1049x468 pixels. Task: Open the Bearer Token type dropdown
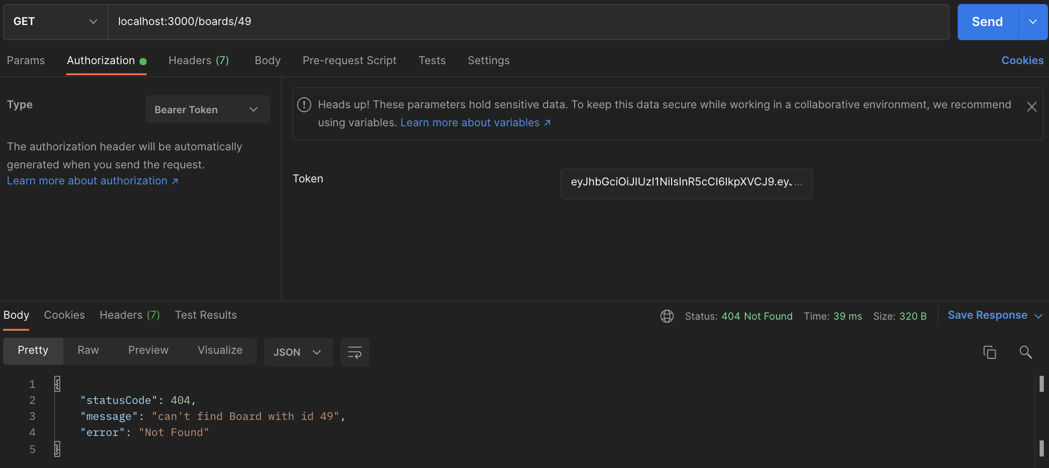click(207, 109)
